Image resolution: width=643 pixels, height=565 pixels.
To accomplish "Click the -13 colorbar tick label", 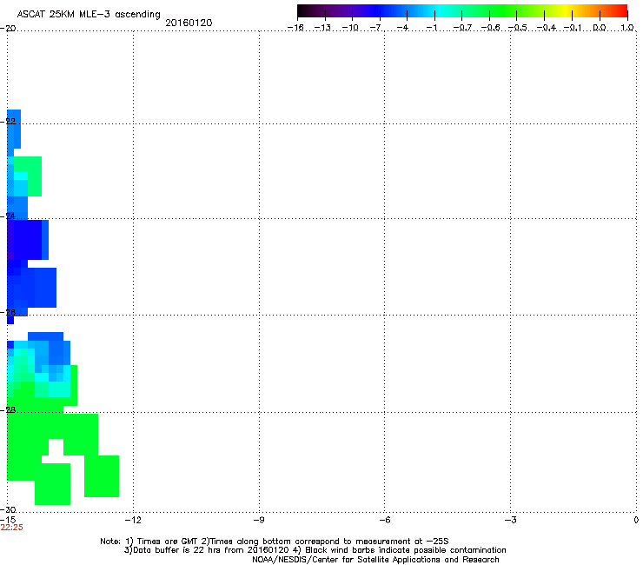I will point(322,28).
